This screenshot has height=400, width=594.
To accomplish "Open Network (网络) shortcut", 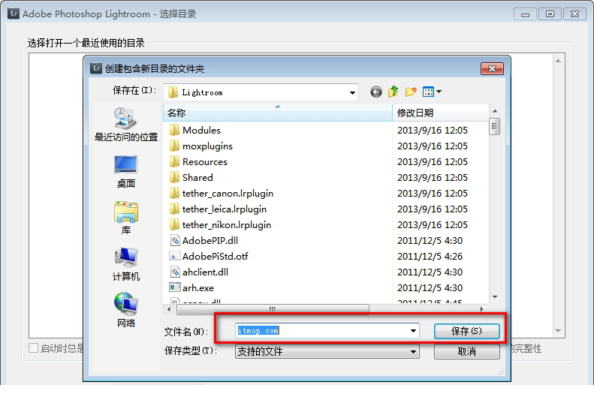I will click(125, 311).
